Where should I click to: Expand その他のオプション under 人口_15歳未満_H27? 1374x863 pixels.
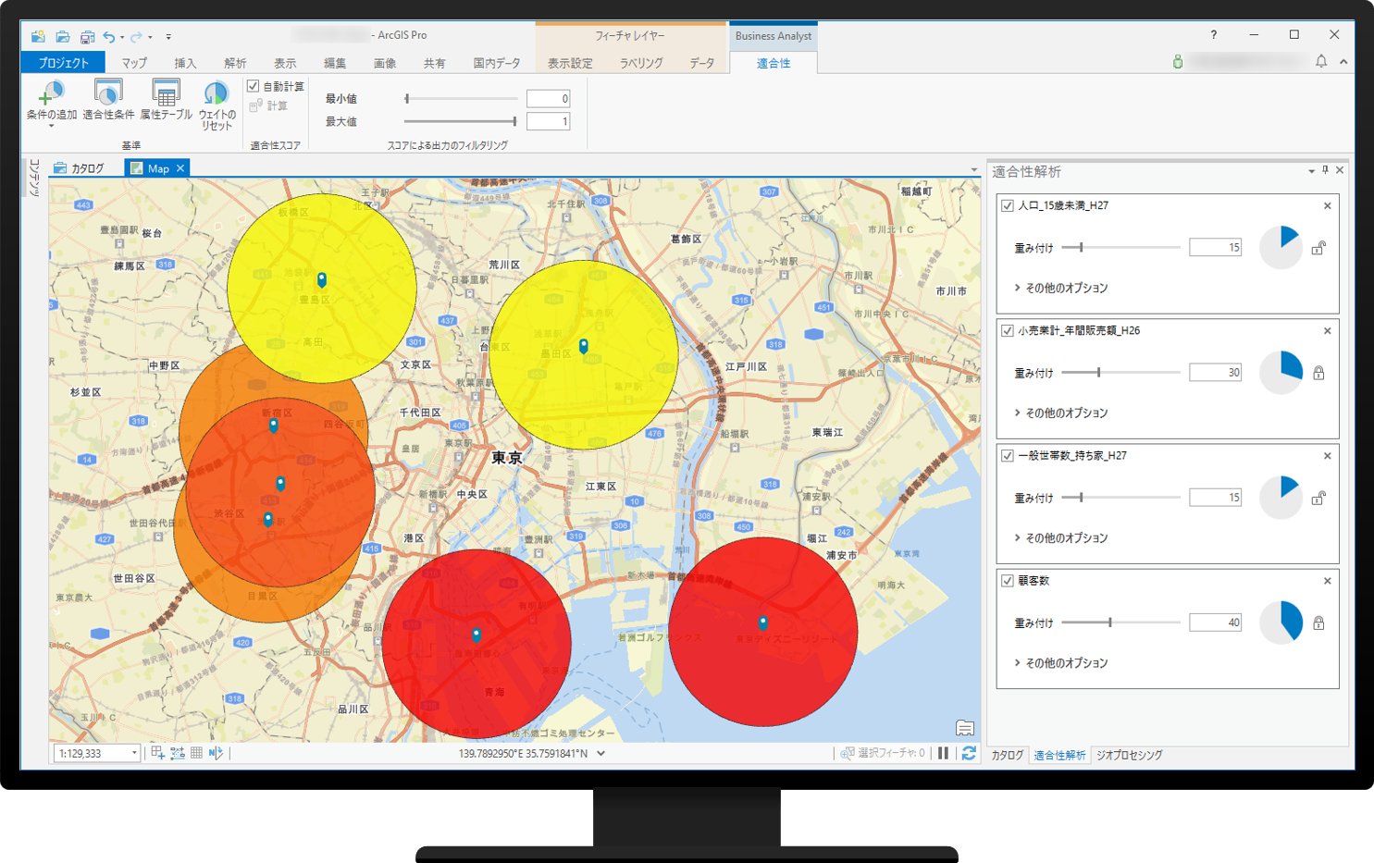[x=1061, y=288]
